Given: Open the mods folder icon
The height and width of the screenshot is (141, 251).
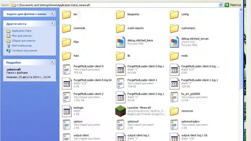Looking at the screenshot, I should pos(174,56).
